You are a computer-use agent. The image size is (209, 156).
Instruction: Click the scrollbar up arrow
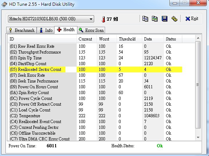[198, 38]
